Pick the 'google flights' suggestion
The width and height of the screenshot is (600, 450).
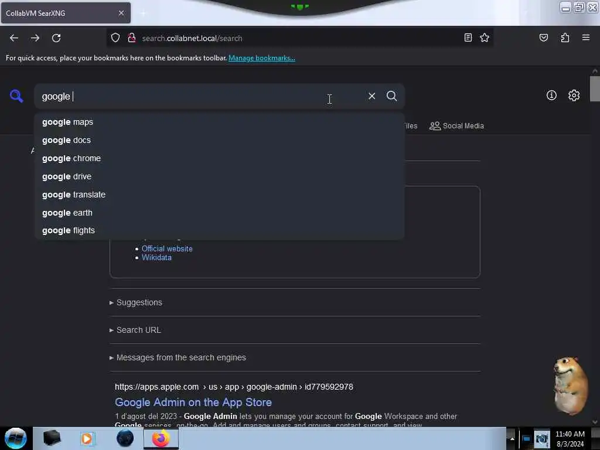coord(219,230)
